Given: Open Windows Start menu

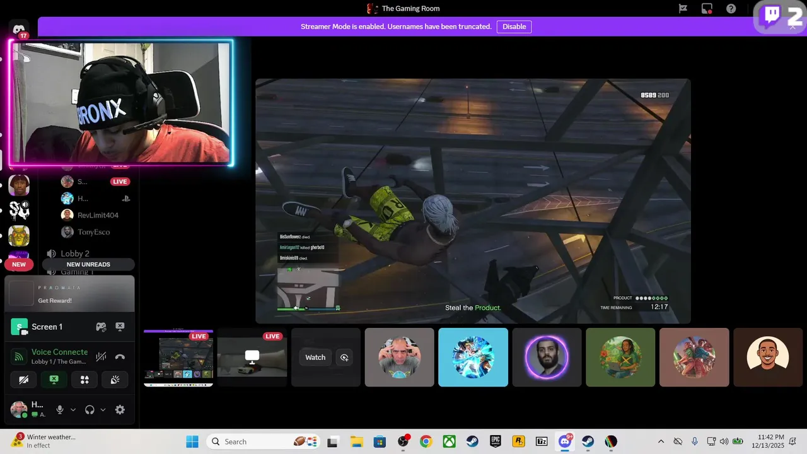Looking at the screenshot, I should tap(192, 441).
